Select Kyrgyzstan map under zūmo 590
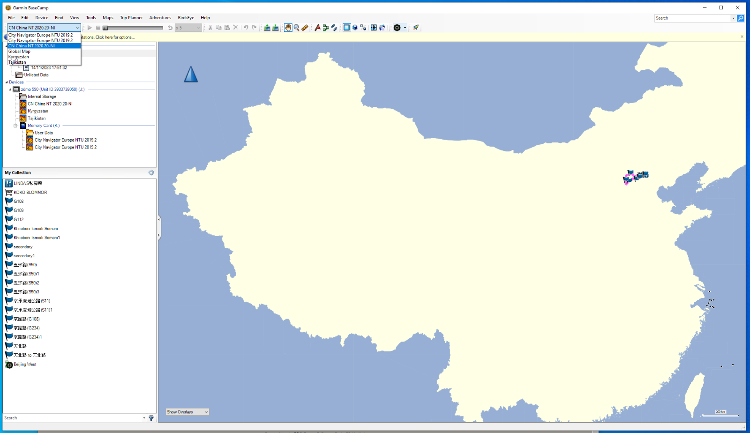This screenshot has width=750, height=433. click(34, 111)
